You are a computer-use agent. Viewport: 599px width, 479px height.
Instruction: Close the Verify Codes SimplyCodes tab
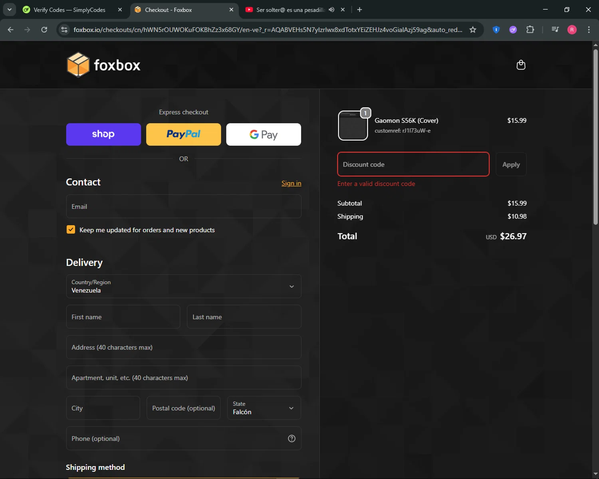[x=120, y=10]
